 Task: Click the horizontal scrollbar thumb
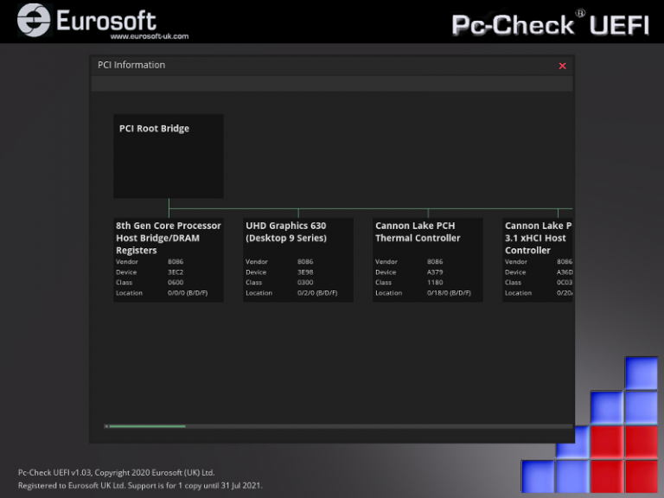pos(147,426)
